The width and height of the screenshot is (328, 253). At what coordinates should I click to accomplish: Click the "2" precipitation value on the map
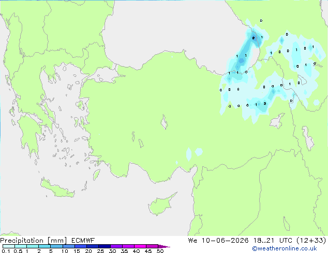pyautogui.click(x=265, y=104)
